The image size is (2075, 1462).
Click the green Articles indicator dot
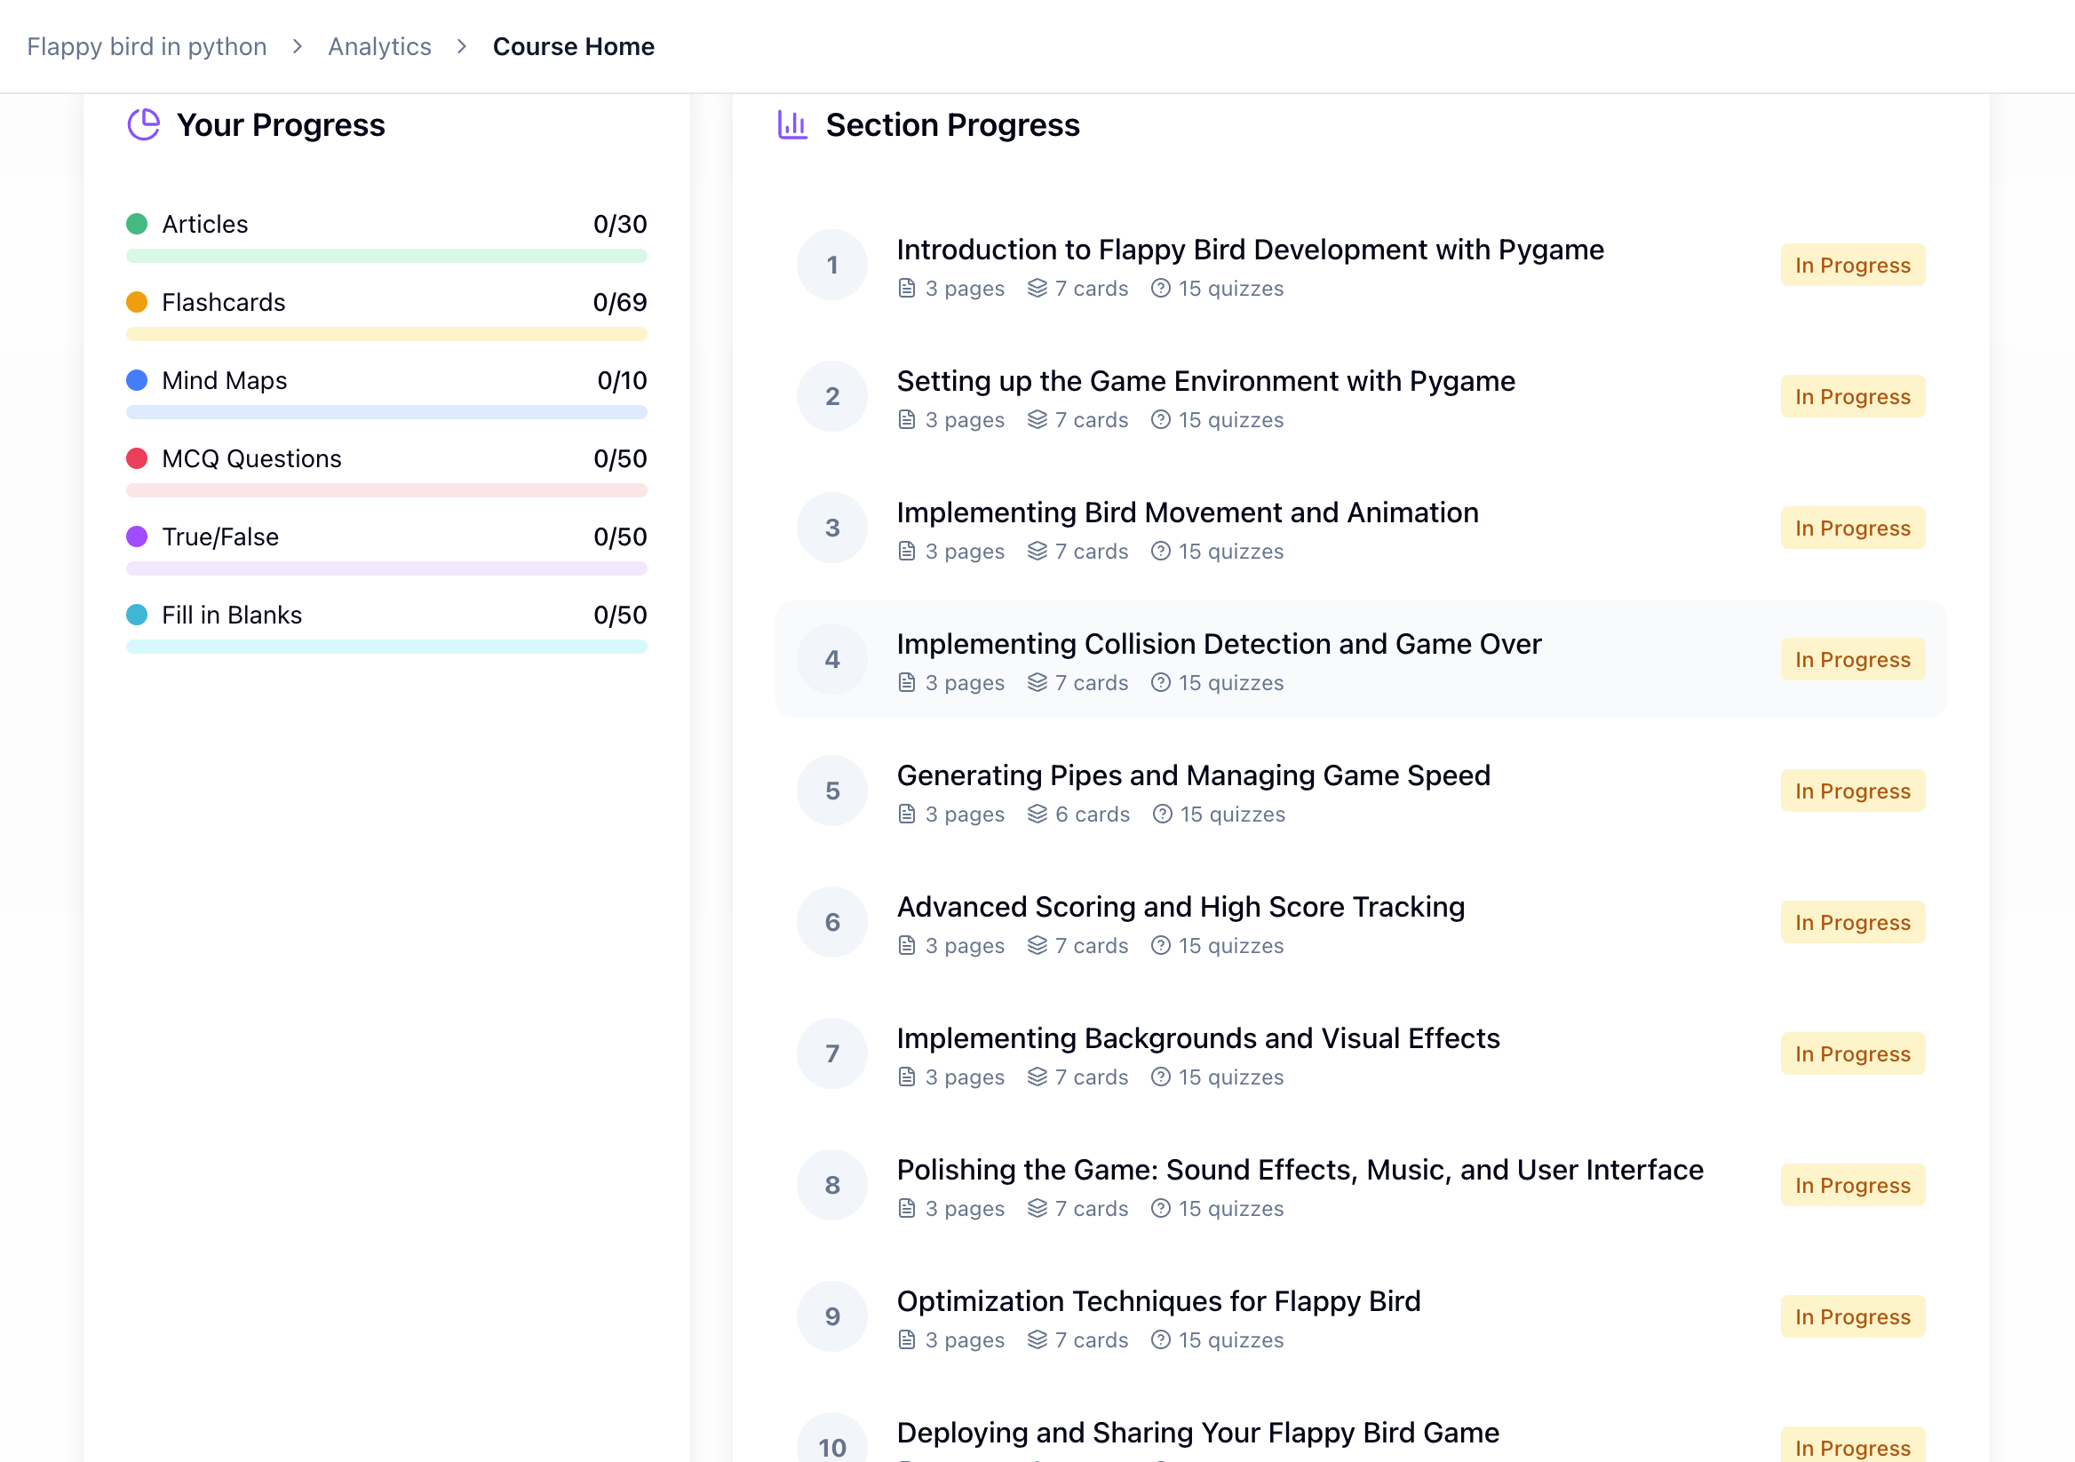[x=137, y=224]
